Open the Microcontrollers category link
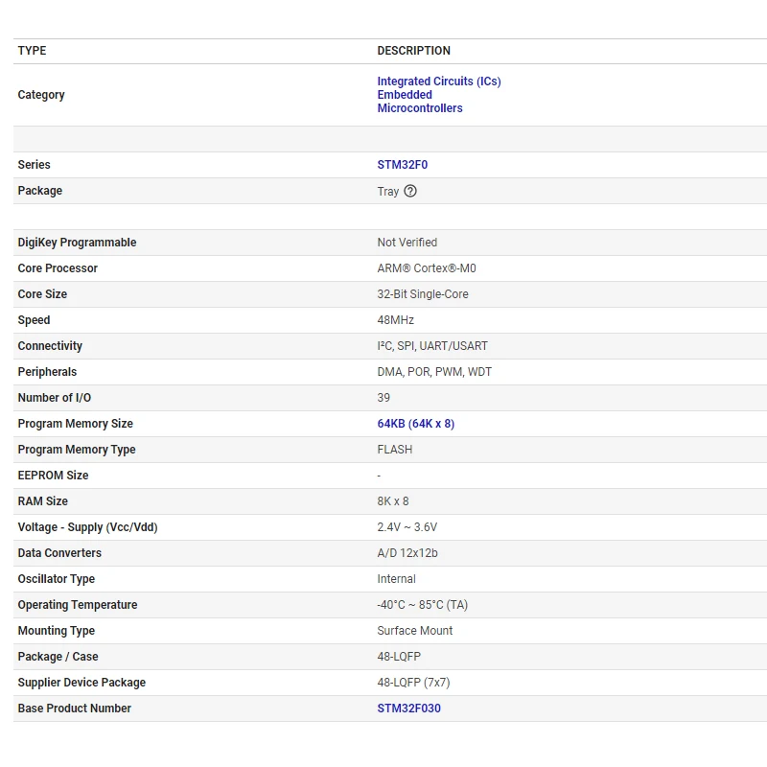Image resolution: width=767 pixels, height=767 pixels. pyautogui.click(x=420, y=107)
